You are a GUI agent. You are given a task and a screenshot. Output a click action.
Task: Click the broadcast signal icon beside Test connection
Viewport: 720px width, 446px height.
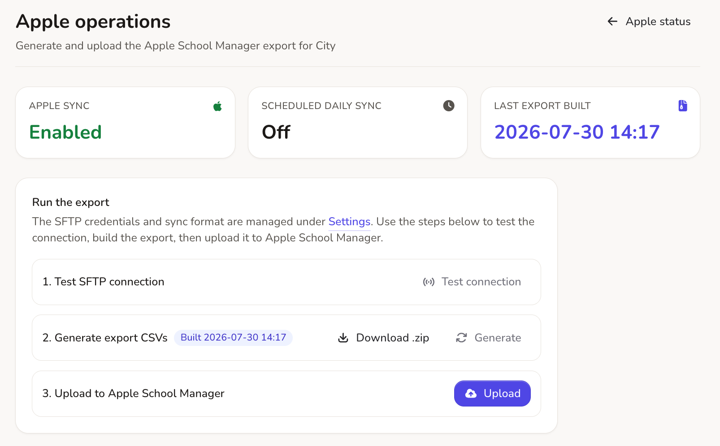[429, 282]
